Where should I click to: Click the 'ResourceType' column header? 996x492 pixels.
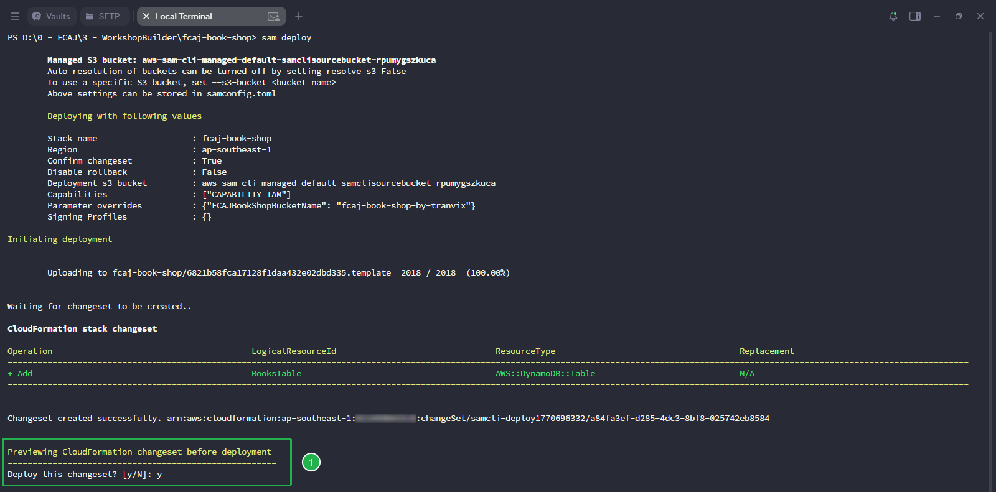tap(525, 351)
